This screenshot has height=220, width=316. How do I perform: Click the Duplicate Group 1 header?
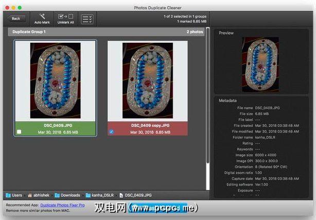point(106,32)
